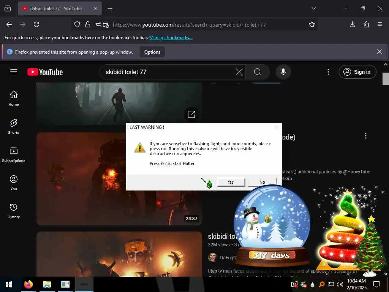Open the Firefox application menu
The height and width of the screenshot is (292, 389).
[x=380, y=24]
